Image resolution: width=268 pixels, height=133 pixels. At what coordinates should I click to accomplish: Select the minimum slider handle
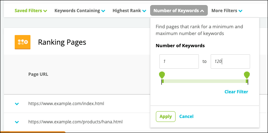tap(162, 75)
